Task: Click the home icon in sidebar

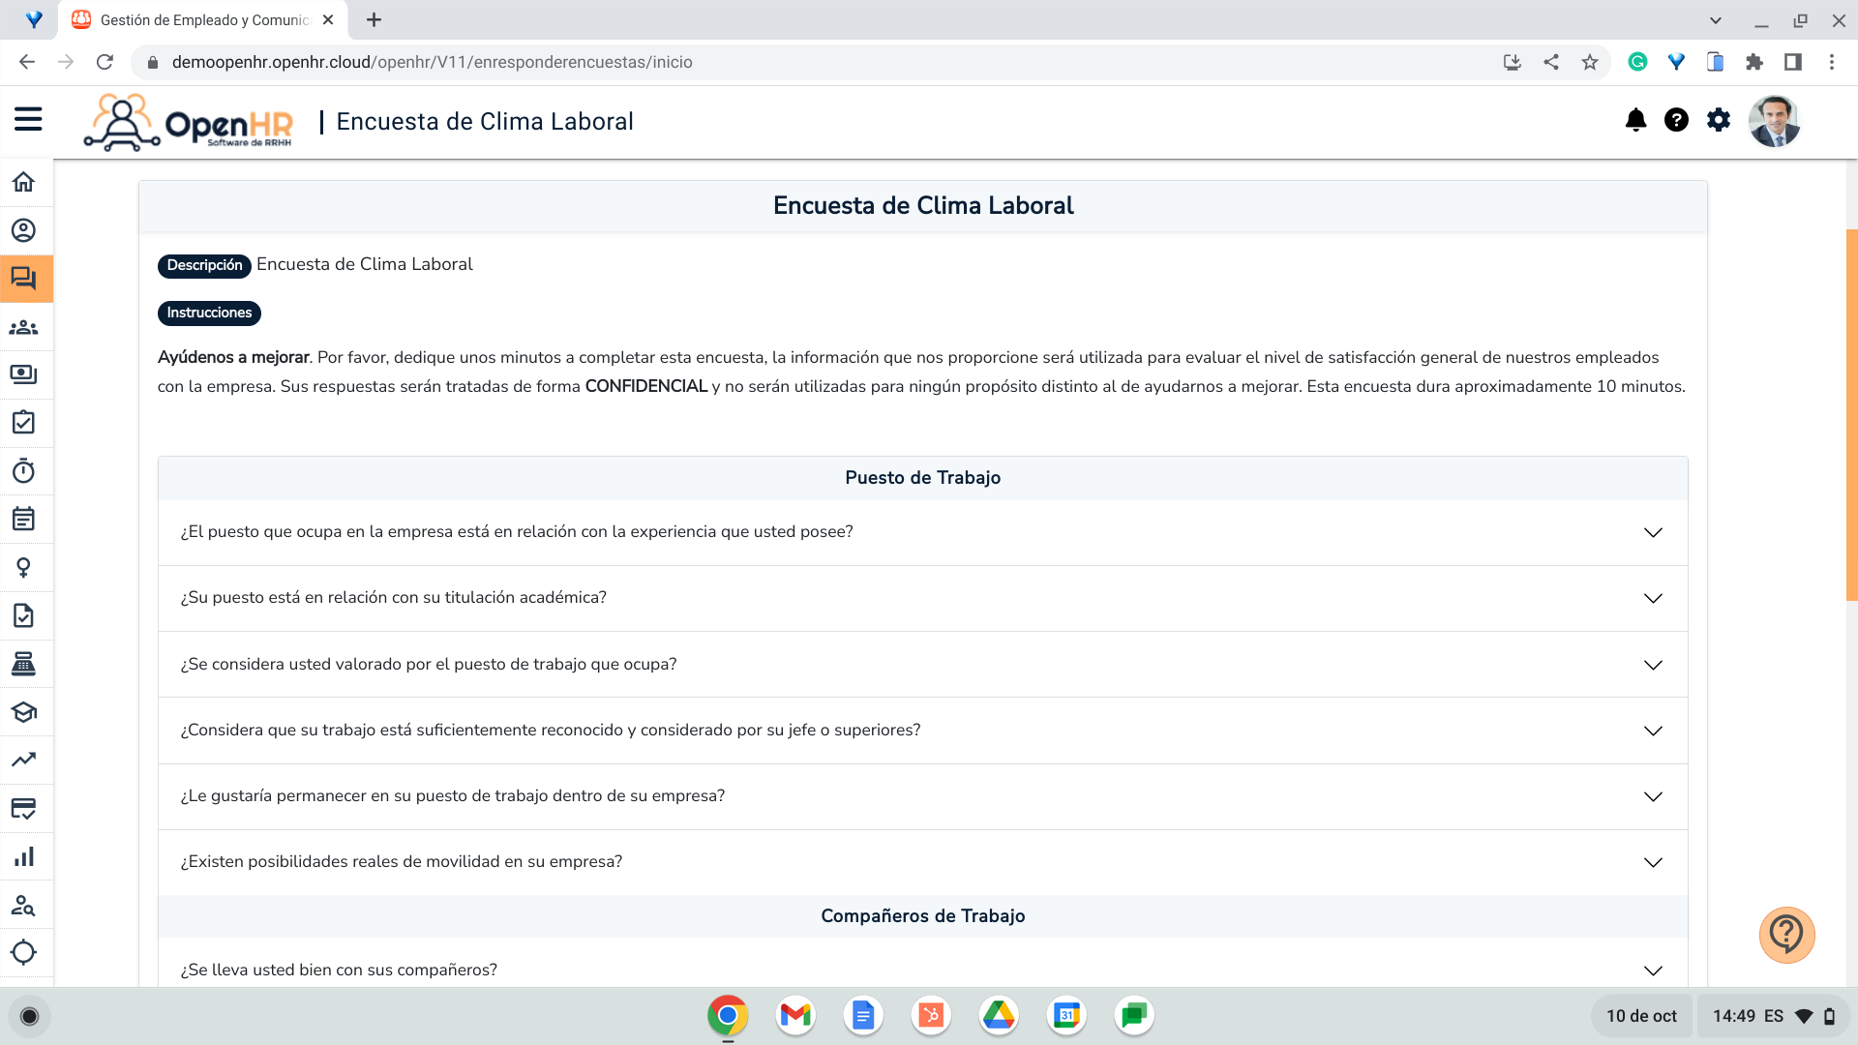Action: tap(24, 182)
